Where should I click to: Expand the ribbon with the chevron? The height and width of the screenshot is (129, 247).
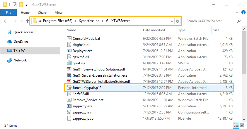point(237,12)
